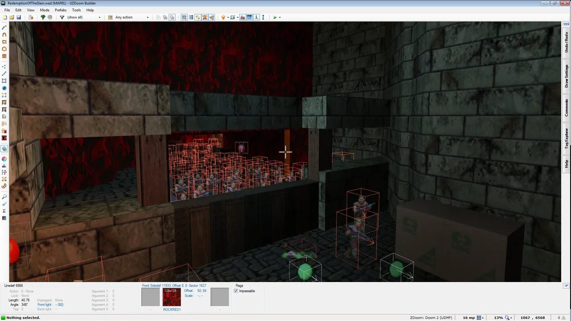This screenshot has height=321, width=571.
Task: Expand the model rendering dropdown arrow
Action: point(237,17)
